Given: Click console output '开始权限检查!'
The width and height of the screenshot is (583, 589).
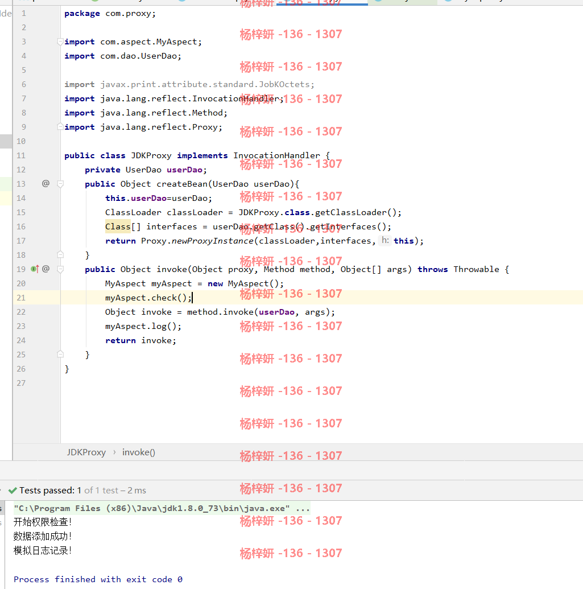Looking at the screenshot, I should [43, 522].
